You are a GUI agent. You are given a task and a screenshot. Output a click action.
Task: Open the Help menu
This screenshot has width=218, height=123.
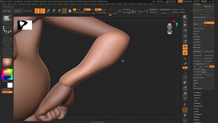(x=151, y=4)
